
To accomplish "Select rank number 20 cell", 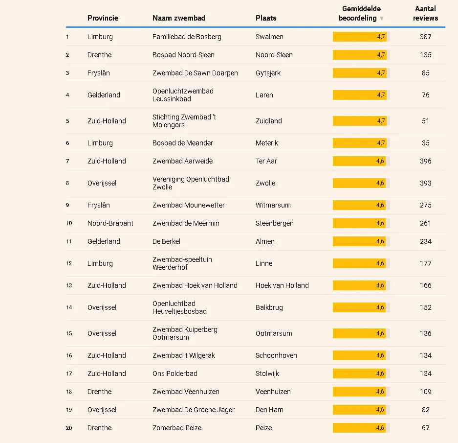I will tap(69, 428).
